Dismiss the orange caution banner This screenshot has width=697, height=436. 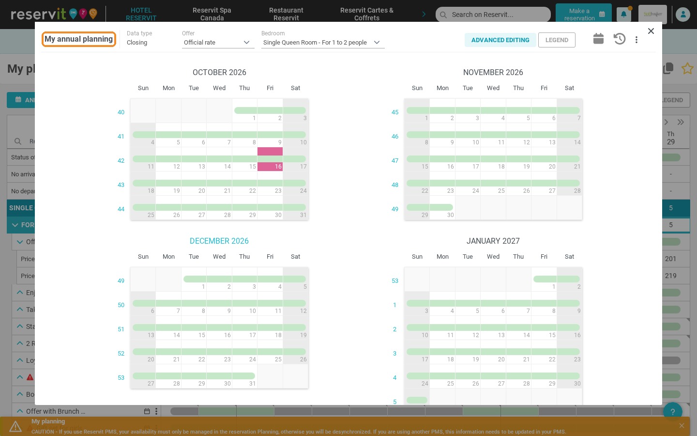pyautogui.click(x=682, y=425)
